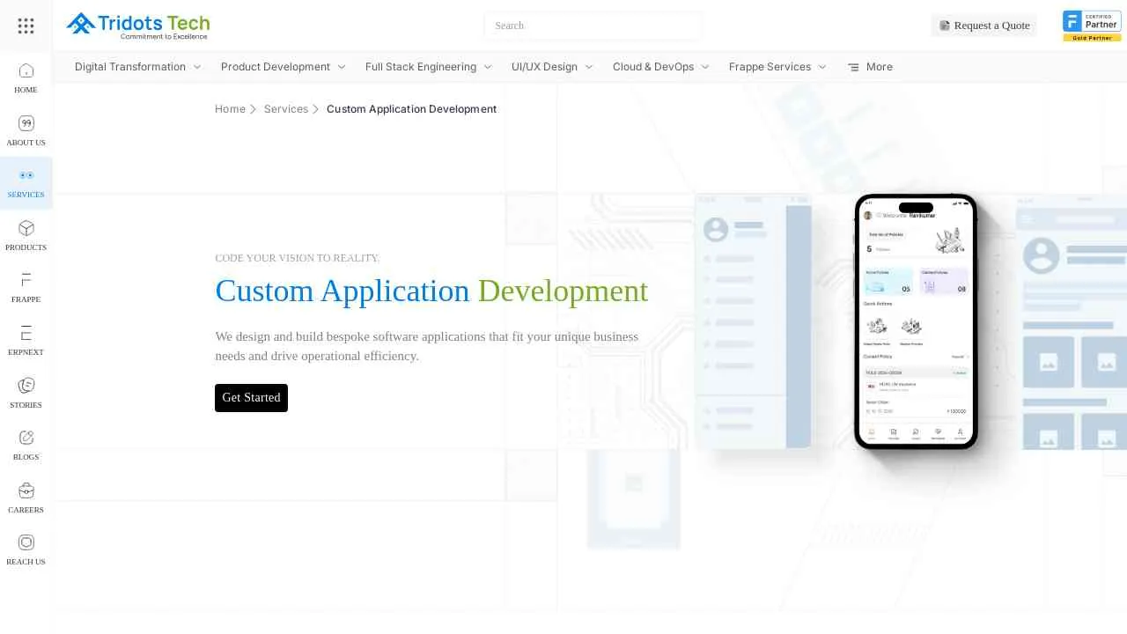Expand Product Development dropdown arrow
This screenshot has width=1127, height=634.
342,67
